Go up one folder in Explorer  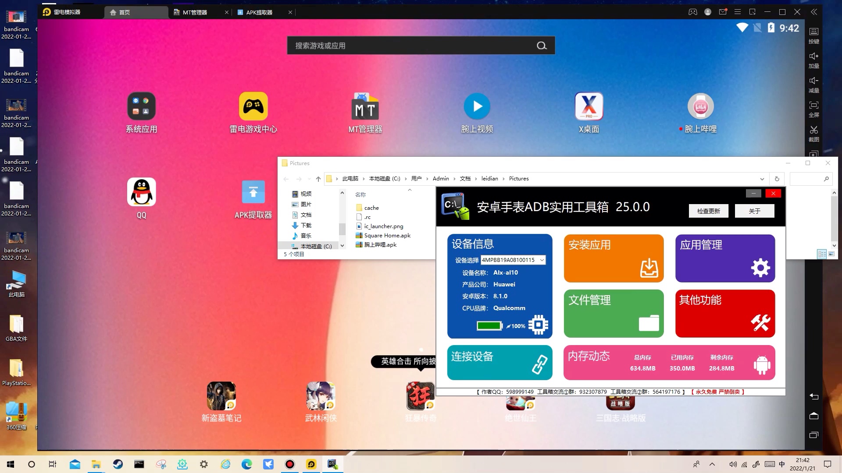coord(318,179)
